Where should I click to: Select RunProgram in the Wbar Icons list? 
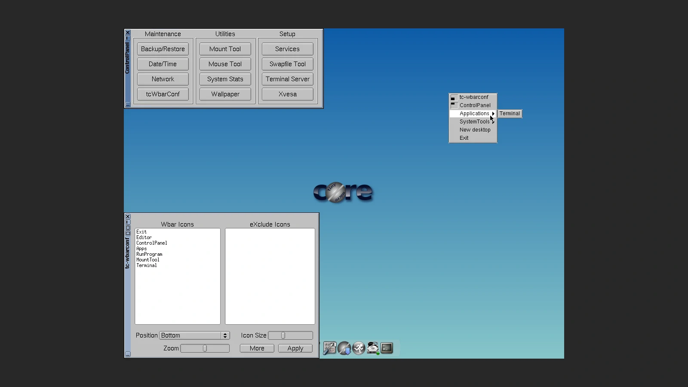[149, 254]
